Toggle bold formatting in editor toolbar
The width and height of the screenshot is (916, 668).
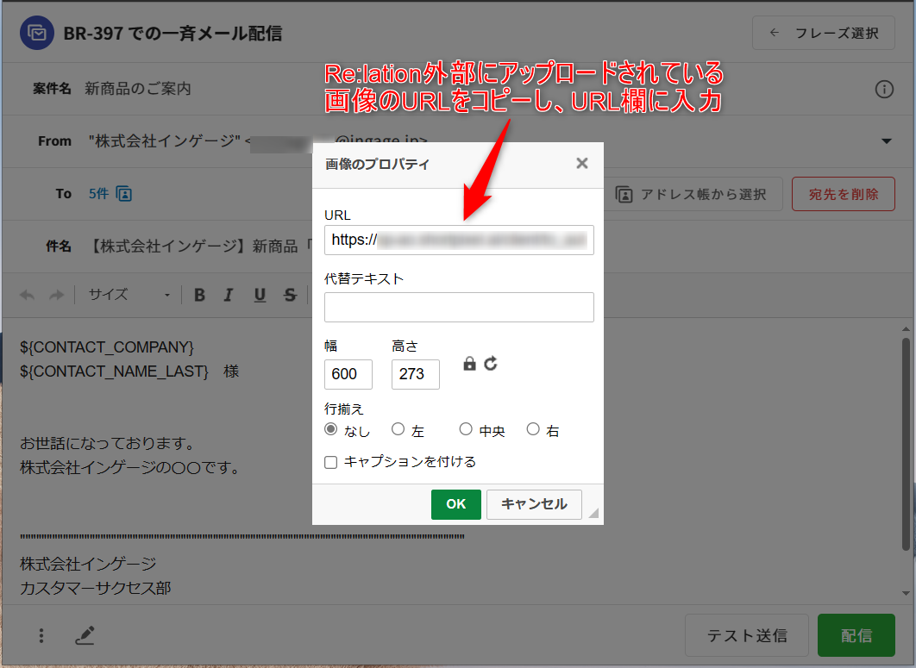199,295
